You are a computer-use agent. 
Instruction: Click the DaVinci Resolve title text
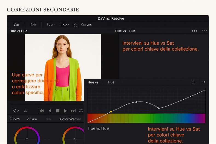click(111, 18)
